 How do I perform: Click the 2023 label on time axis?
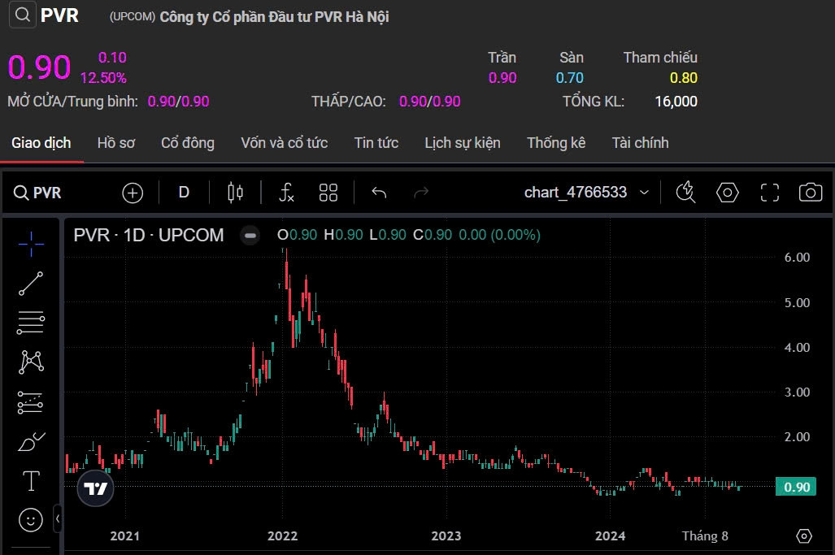[446, 535]
